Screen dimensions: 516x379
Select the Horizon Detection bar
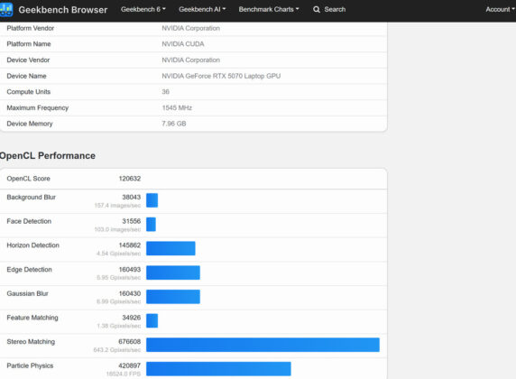pyautogui.click(x=170, y=248)
